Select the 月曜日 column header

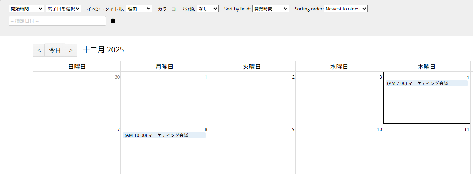click(x=164, y=67)
